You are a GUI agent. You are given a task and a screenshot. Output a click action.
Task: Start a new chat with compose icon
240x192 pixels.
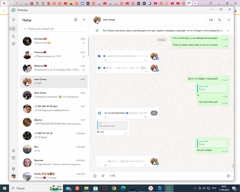75,20
